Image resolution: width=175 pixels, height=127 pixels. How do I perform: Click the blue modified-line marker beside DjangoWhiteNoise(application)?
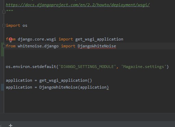(x=2, y=87)
